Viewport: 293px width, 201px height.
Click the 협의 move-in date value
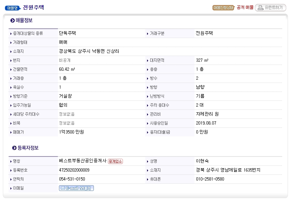tap(63, 105)
